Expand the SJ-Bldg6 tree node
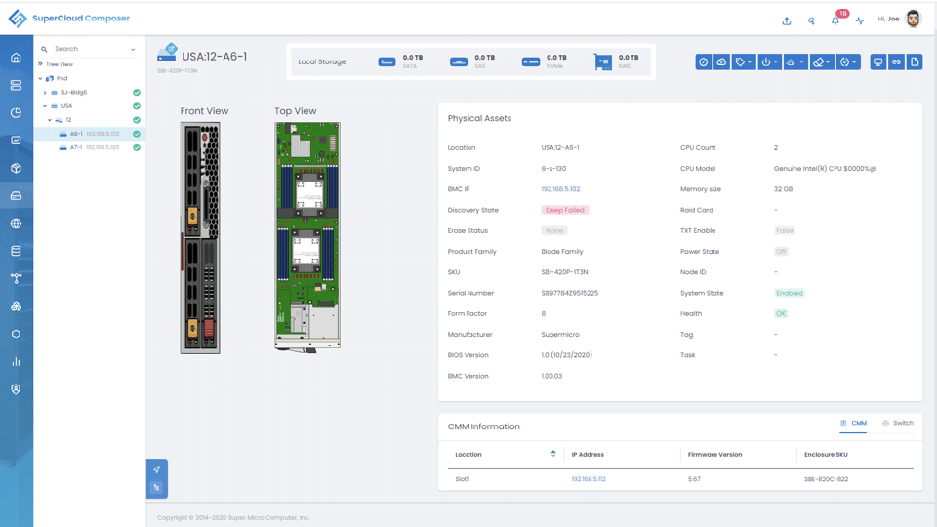The image size is (937, 527). click(45, 93)
